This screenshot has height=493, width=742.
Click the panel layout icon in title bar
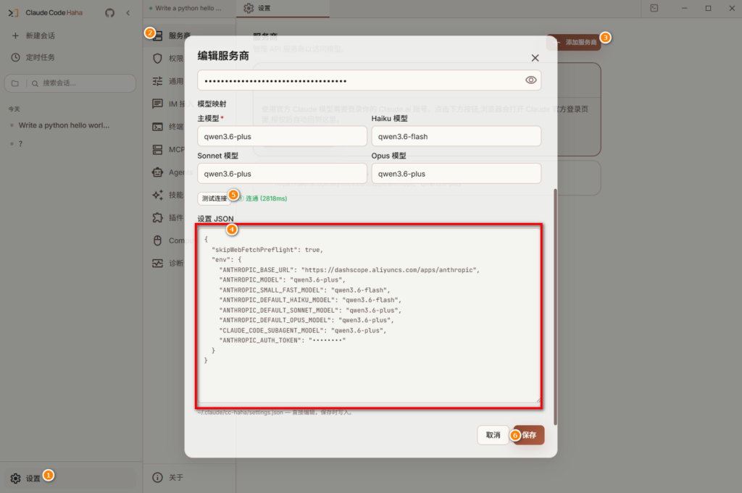click(x=654, y=8)
